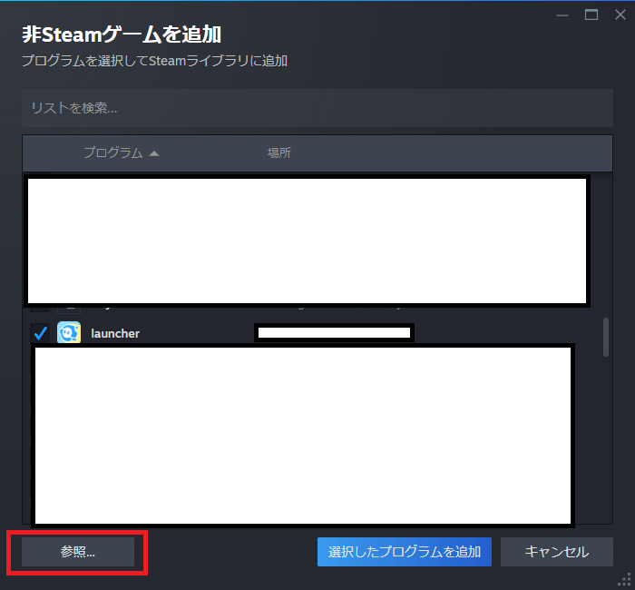Image resolution: width=635 pixels, height=590 pixels.
Task: Click the sort arrow beside プログラム
Action: [154, 153]
